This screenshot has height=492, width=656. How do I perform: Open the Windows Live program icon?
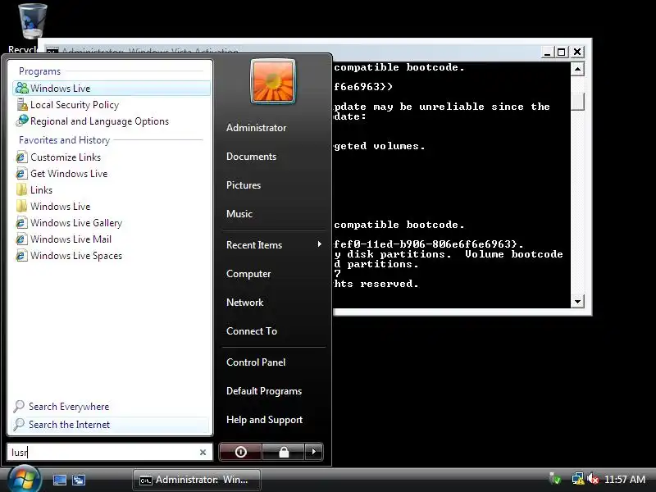click(22, 88)
